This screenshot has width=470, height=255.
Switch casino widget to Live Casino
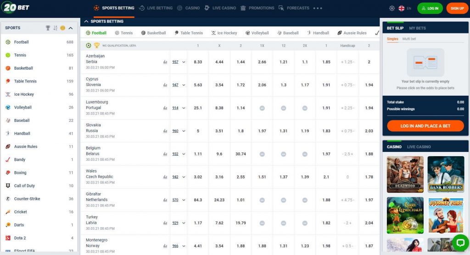(419, 147)
